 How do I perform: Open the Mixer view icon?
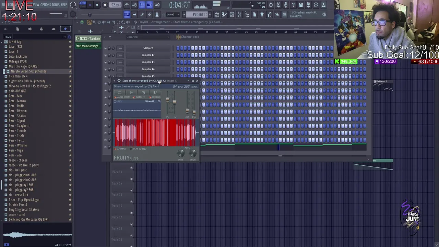click(x=239, y=14)
